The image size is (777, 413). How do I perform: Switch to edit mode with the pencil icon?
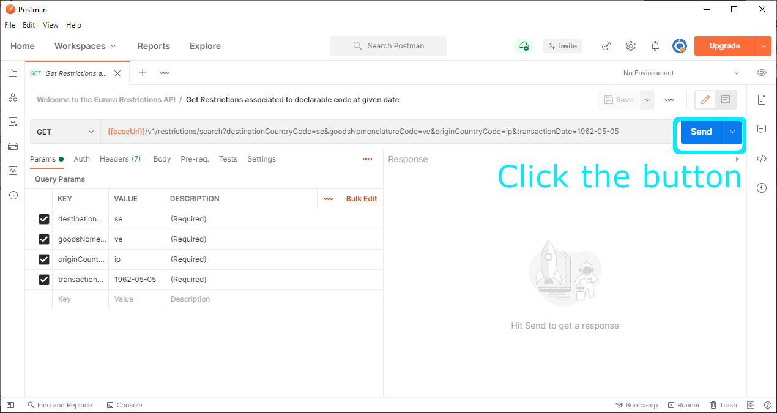(705, 100)
